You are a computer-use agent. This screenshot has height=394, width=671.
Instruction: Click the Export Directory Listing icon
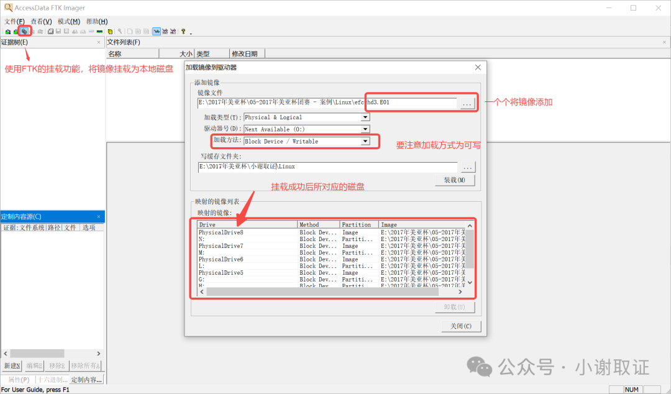pos(146,32)
